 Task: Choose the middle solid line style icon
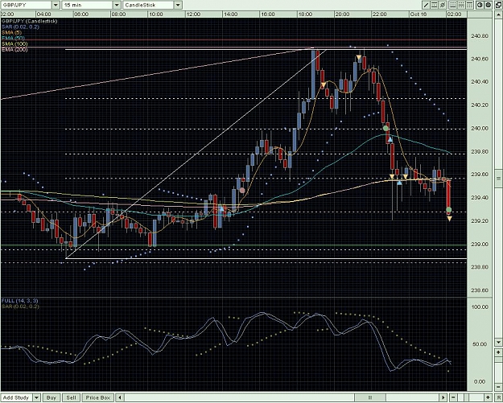[461, 5]
